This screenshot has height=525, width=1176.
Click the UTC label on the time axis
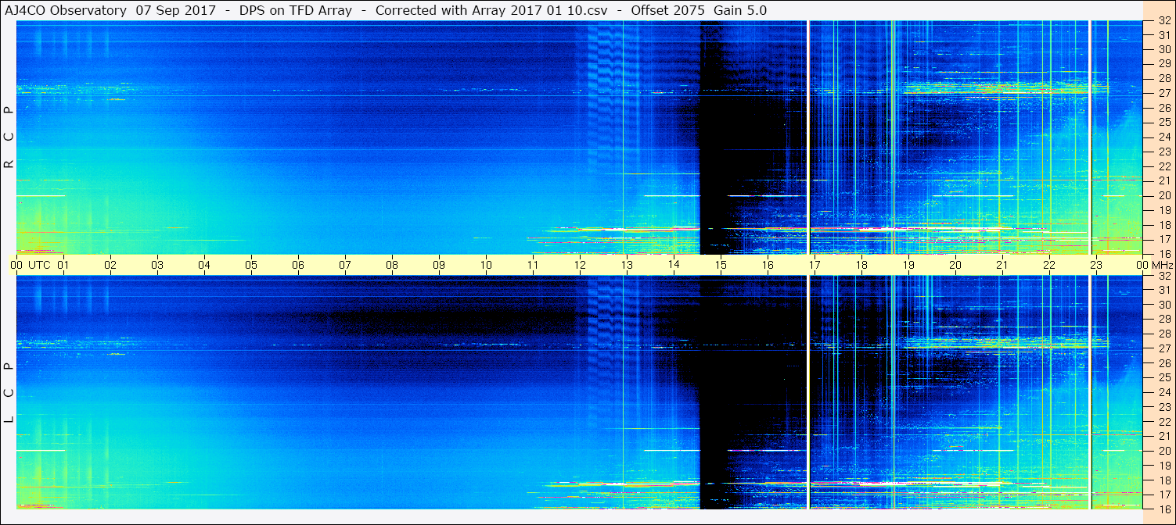tap(39, 265)
